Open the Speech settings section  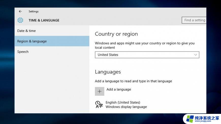coord(52,52)
